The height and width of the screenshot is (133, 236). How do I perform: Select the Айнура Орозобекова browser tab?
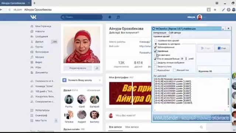click(x=15, y=3)
